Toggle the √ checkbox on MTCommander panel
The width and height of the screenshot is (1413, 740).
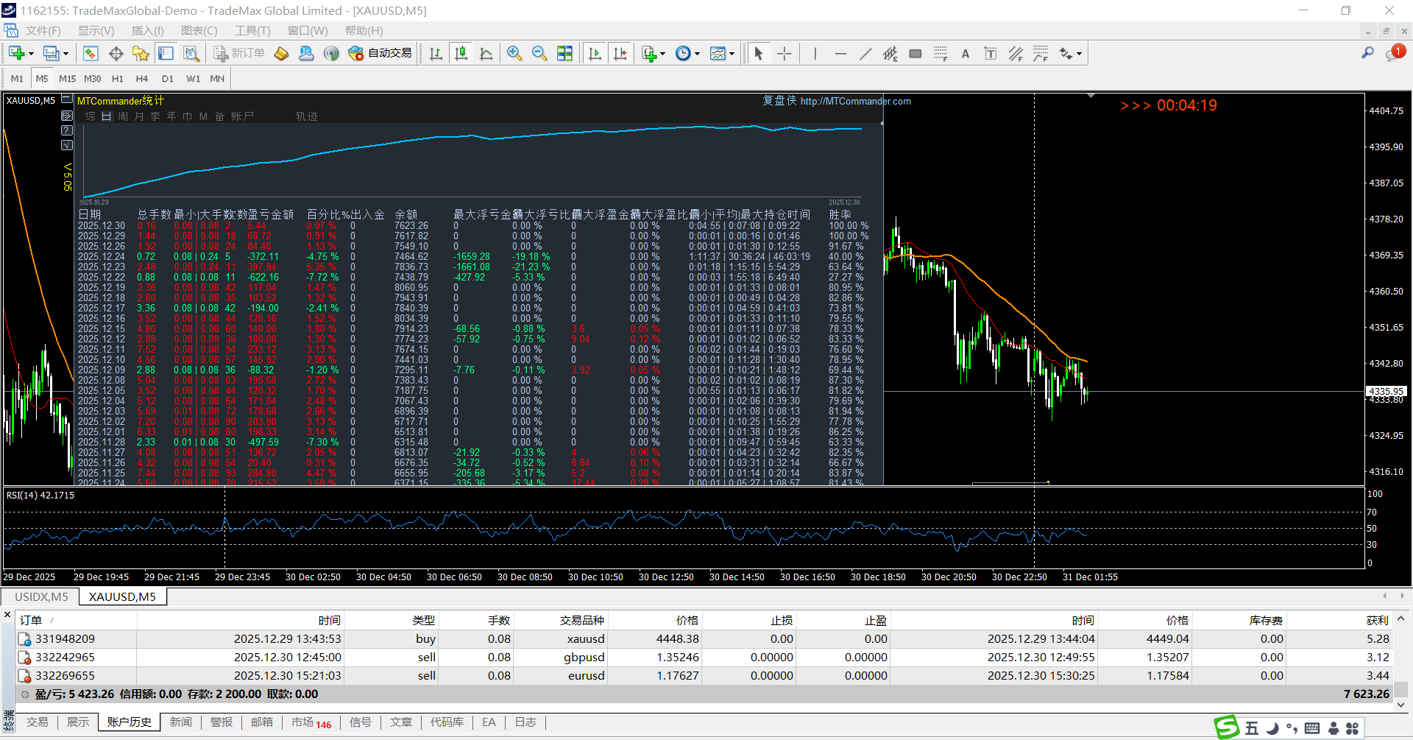point(67,145)
